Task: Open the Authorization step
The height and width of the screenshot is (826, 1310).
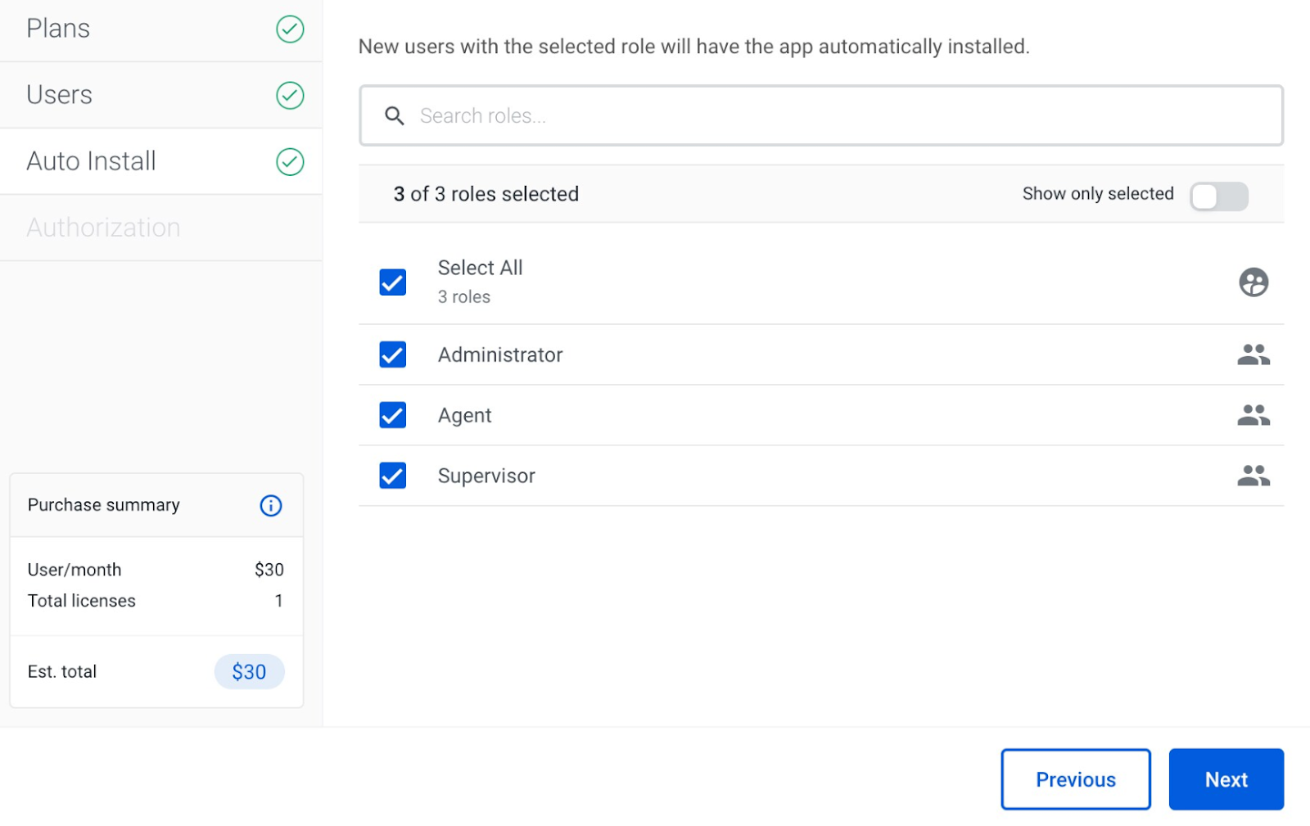Action: [x=161, y=228]
